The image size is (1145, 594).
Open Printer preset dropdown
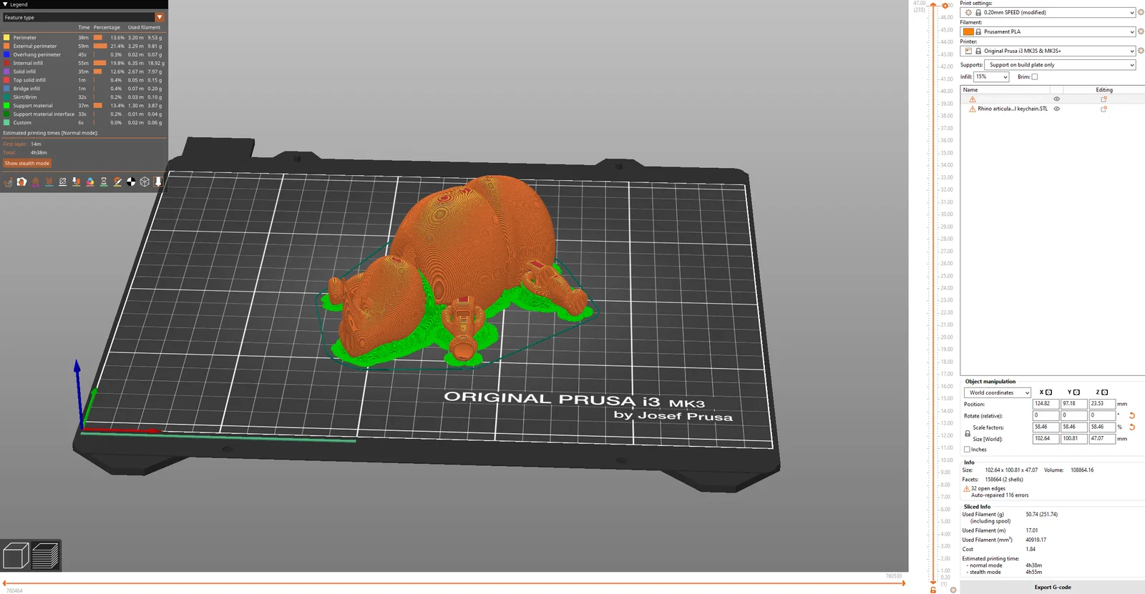pos(1048,51)
